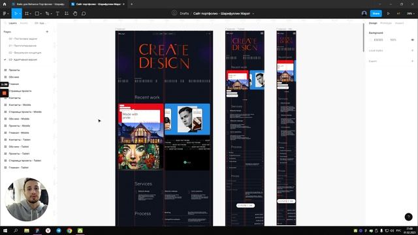Switch to Figma in the taskbar
This screenshot has width=418, height=235.
click(37, 230)
